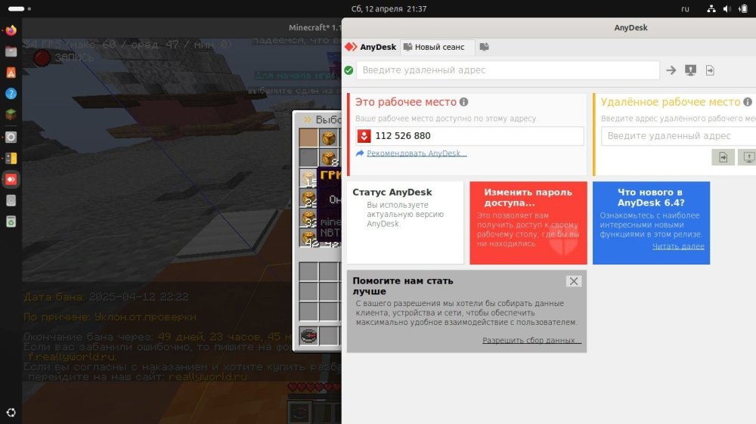
Task: Open App Center from the dock
Action: [x=11, y=73]
